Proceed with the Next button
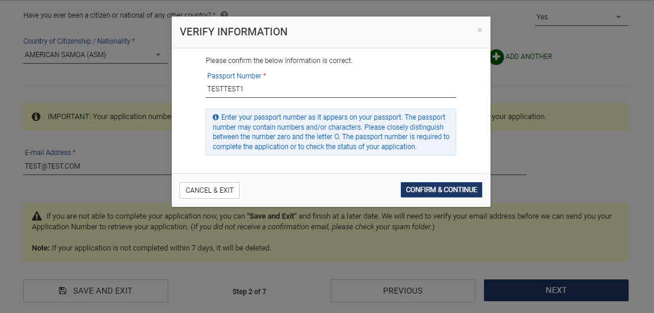This screenshot has height=313, width=654. tap(556, 290)
